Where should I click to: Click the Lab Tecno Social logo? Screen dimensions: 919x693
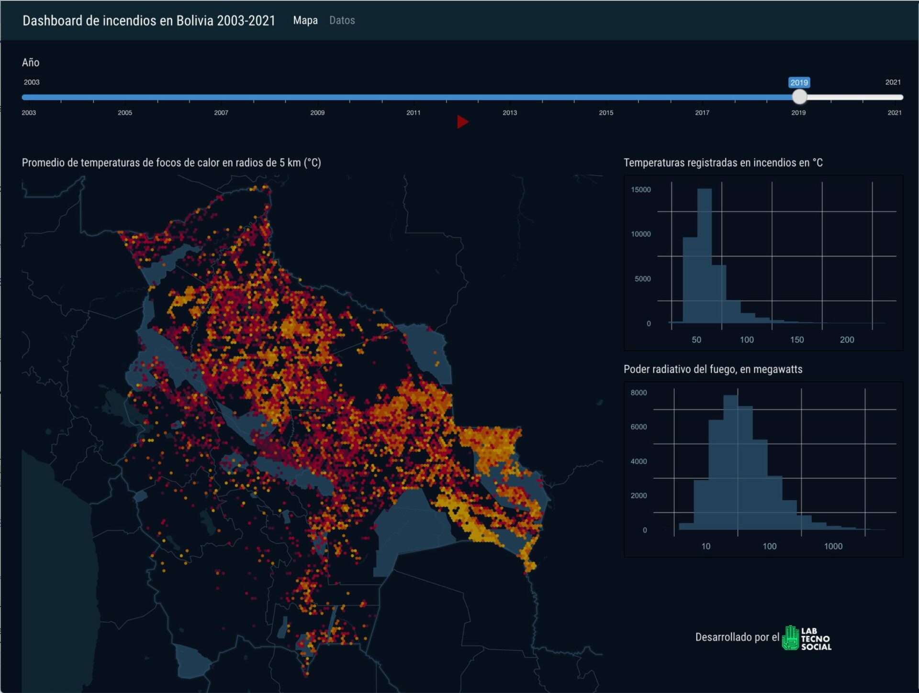(807, 638)
